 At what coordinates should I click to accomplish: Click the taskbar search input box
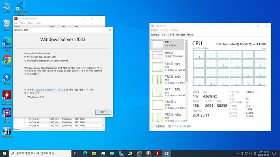(40, 153)
